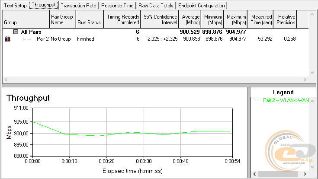Collapse the All Pairs group

coord(16,32)
